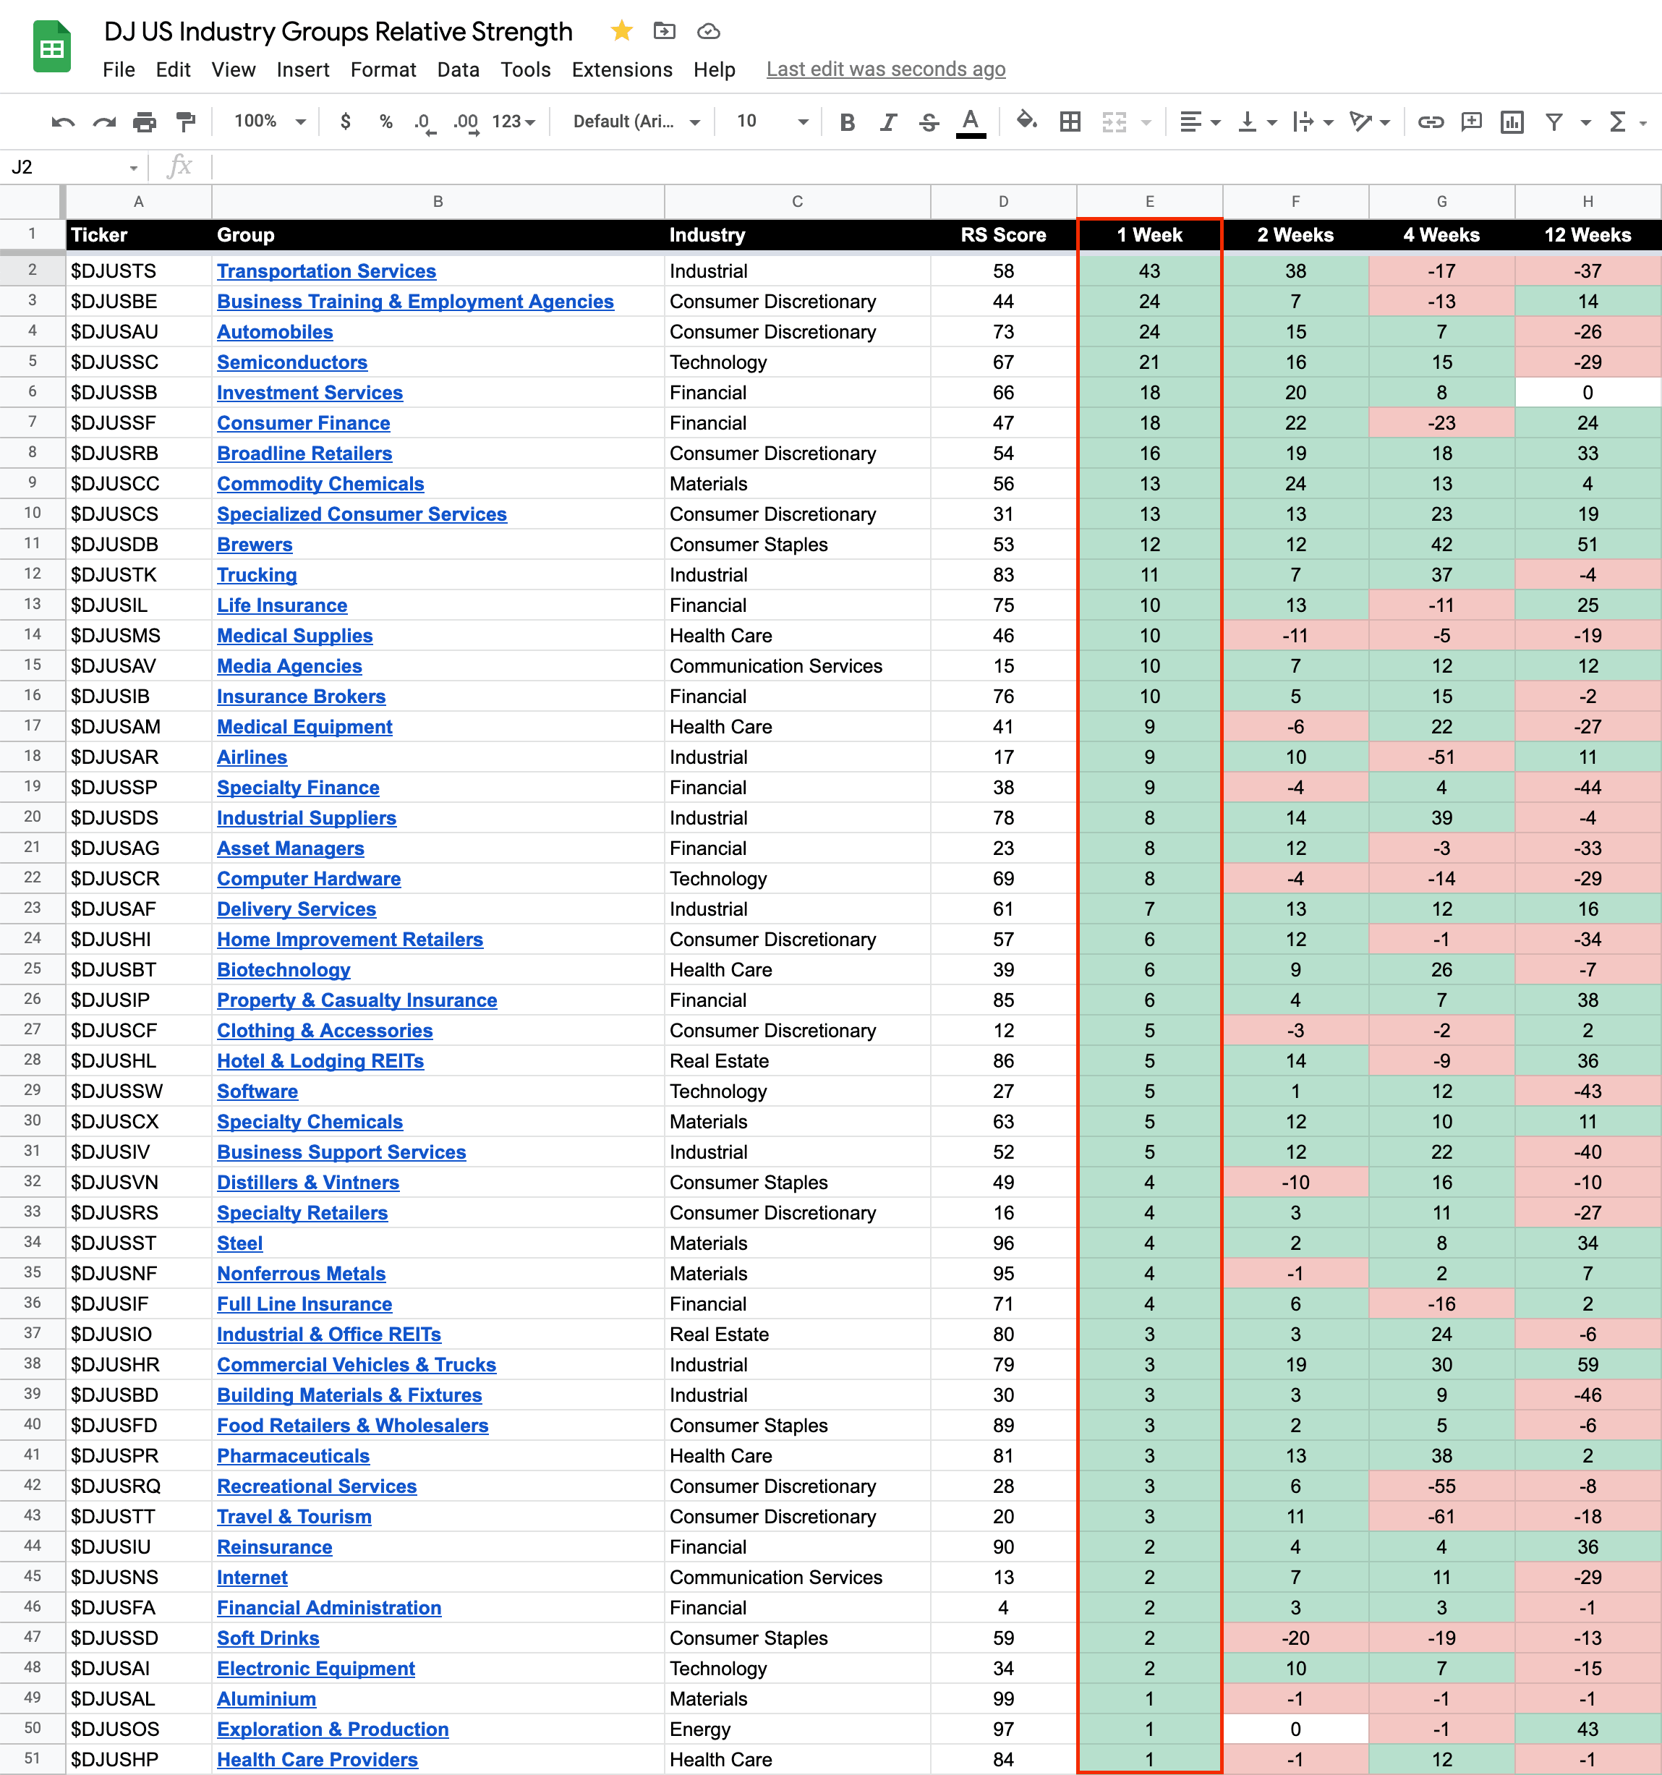The height and width of the screenshot is (1775, 1662).
Task: Increase decimal places icon
Action: click(x=466, y=122)
